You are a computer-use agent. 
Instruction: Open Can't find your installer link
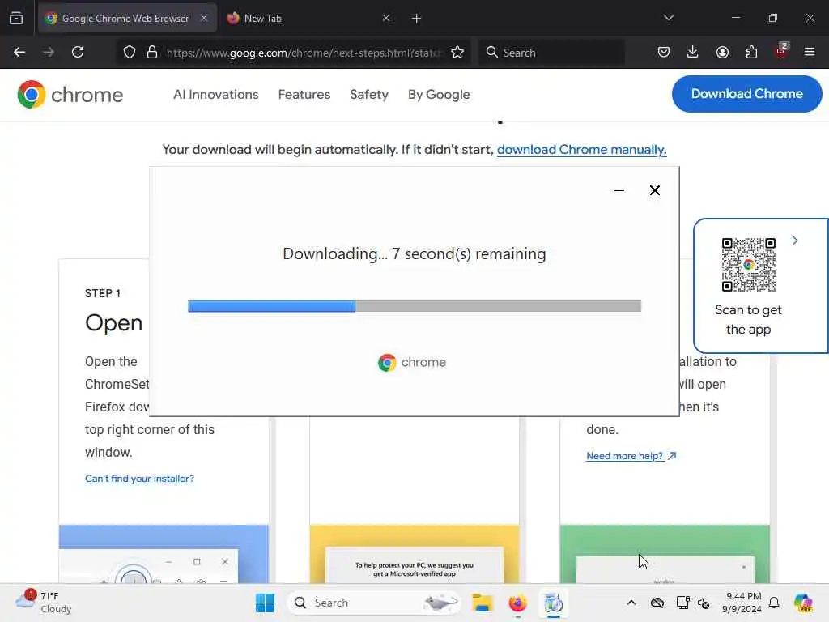click(139, 478)
